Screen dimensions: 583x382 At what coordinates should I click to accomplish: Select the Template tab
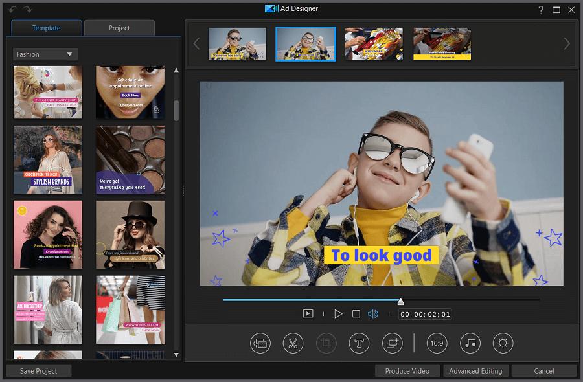tap(45, 28)
